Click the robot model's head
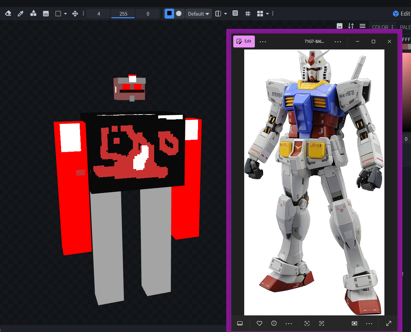Viewport: 411px width, 332px height. (x=130, y=88)
